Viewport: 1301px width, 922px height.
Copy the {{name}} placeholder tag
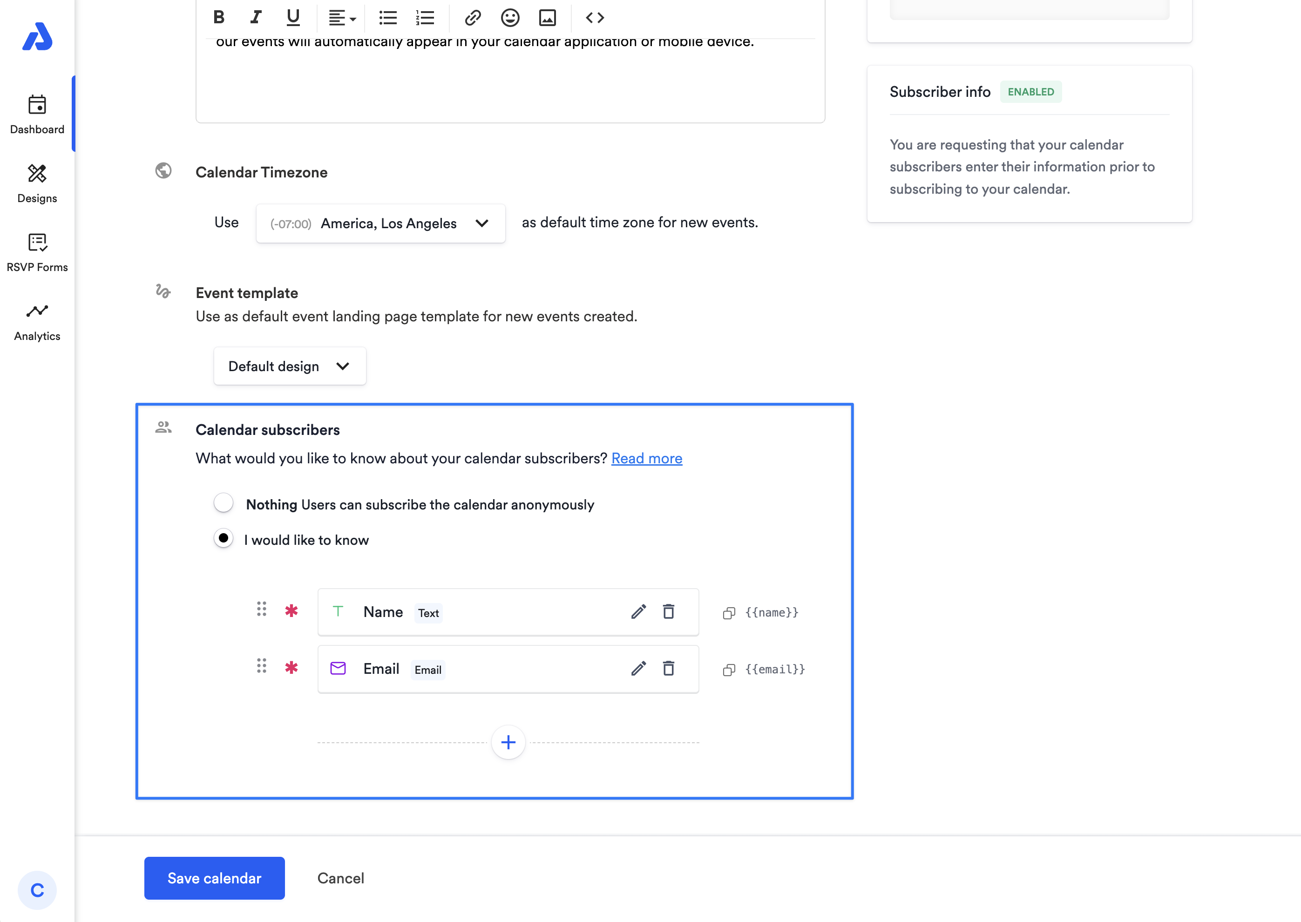729,613
